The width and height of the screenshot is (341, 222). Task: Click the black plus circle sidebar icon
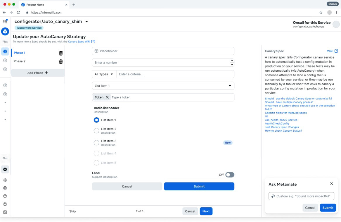click(5, 169)
